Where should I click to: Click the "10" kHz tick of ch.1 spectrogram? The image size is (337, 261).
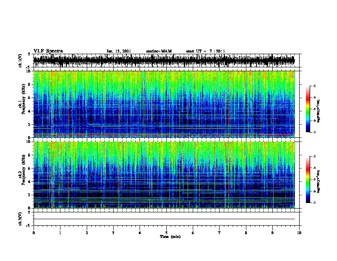click(x=29, y=72)
